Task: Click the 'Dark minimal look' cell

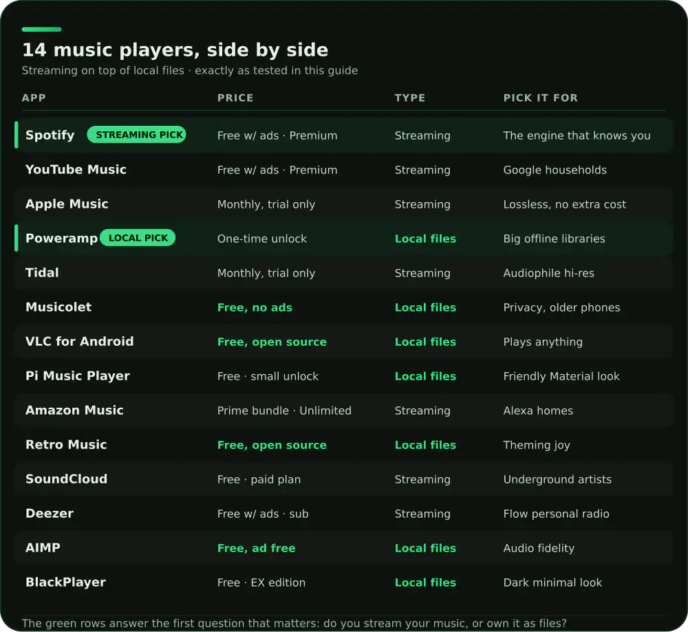Action: coord(553,582)
